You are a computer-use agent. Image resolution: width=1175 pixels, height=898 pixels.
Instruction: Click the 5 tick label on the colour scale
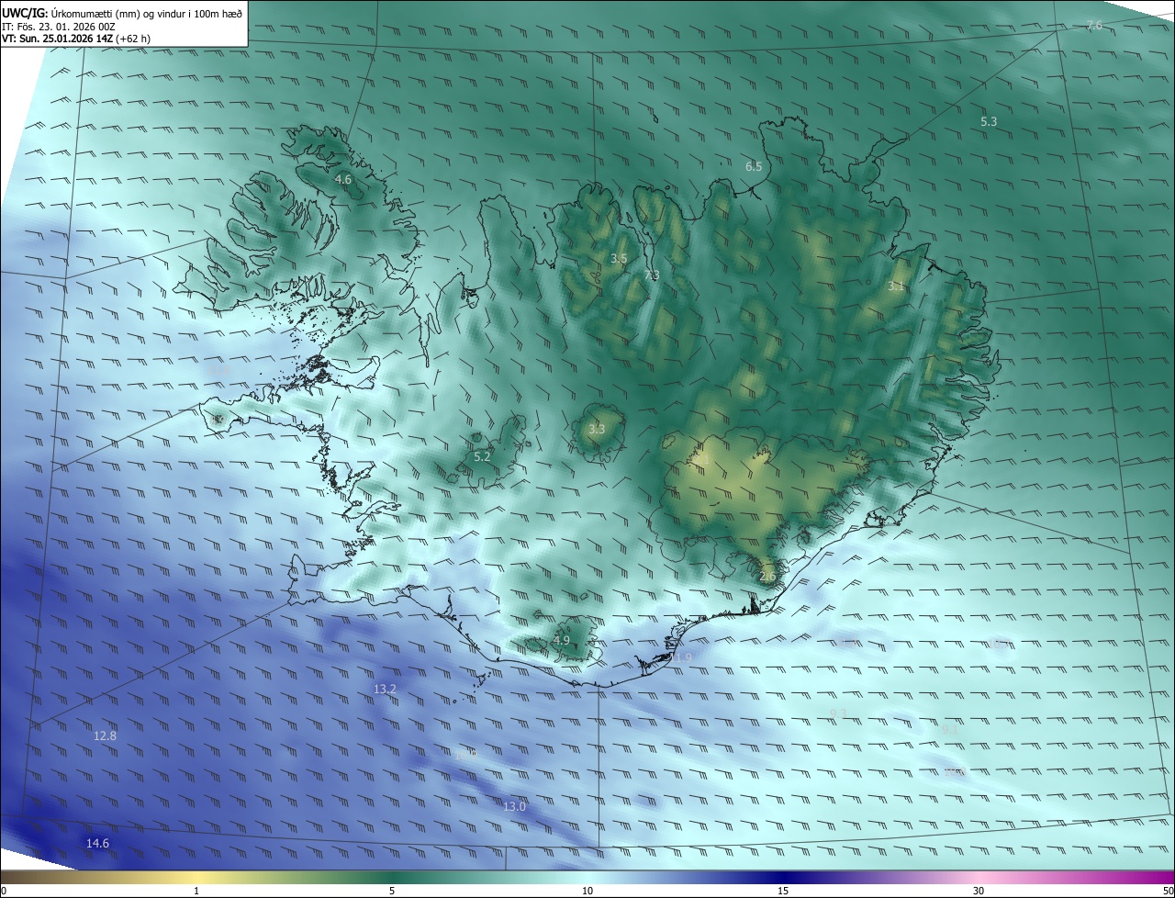tap(392, 891)
